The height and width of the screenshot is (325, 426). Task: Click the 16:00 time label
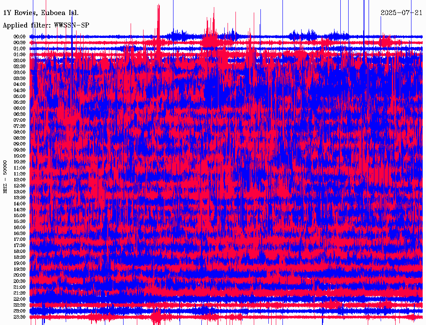tap(20, 227)
